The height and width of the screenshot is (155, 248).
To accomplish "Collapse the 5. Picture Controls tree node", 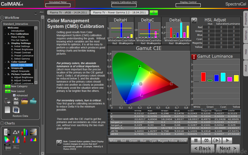I will 5,74.
